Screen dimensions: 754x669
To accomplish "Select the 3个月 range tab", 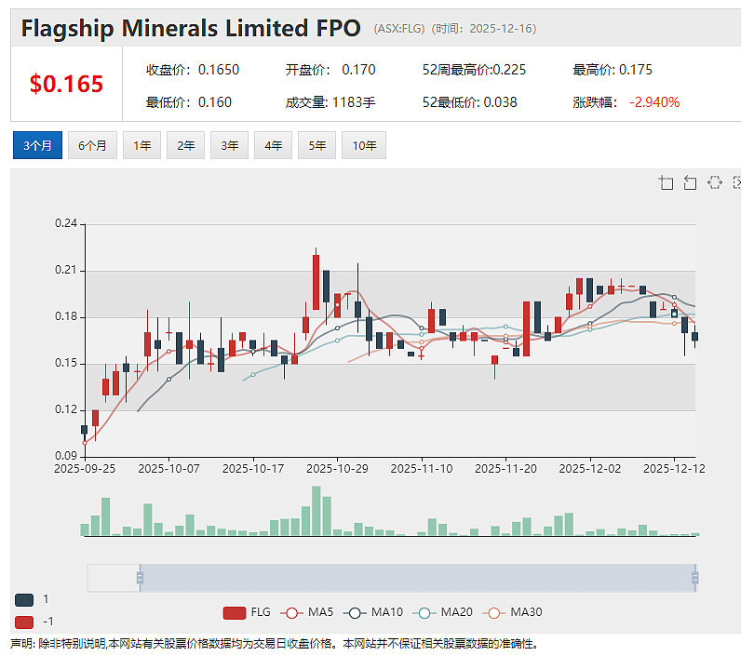I will point(37,145).
